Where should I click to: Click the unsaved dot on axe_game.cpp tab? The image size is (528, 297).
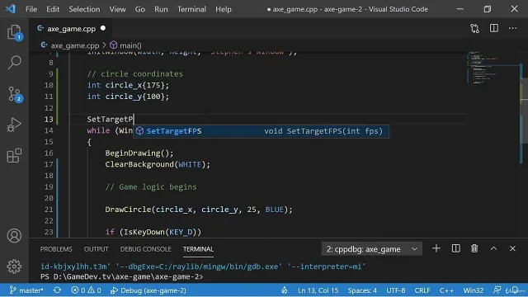point(103,28)
